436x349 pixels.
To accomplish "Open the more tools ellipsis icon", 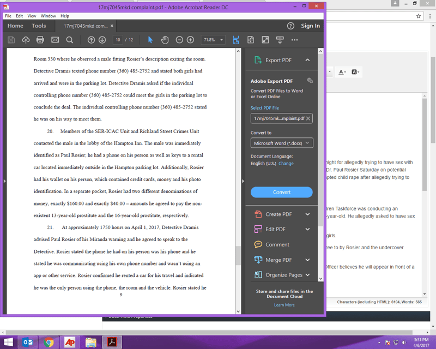I will (295, 40).
